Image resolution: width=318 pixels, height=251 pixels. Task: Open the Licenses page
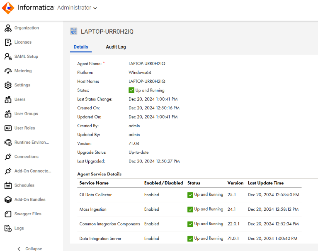click(23, 42)
